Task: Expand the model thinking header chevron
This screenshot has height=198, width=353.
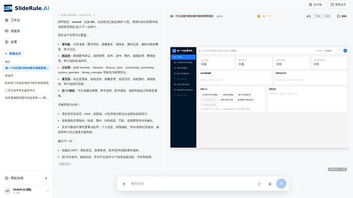Action: (x=94, y=15)
